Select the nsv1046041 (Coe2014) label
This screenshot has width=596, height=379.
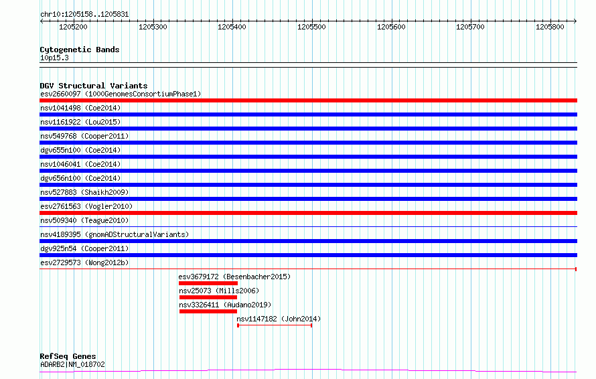click(x=80, y=164)
